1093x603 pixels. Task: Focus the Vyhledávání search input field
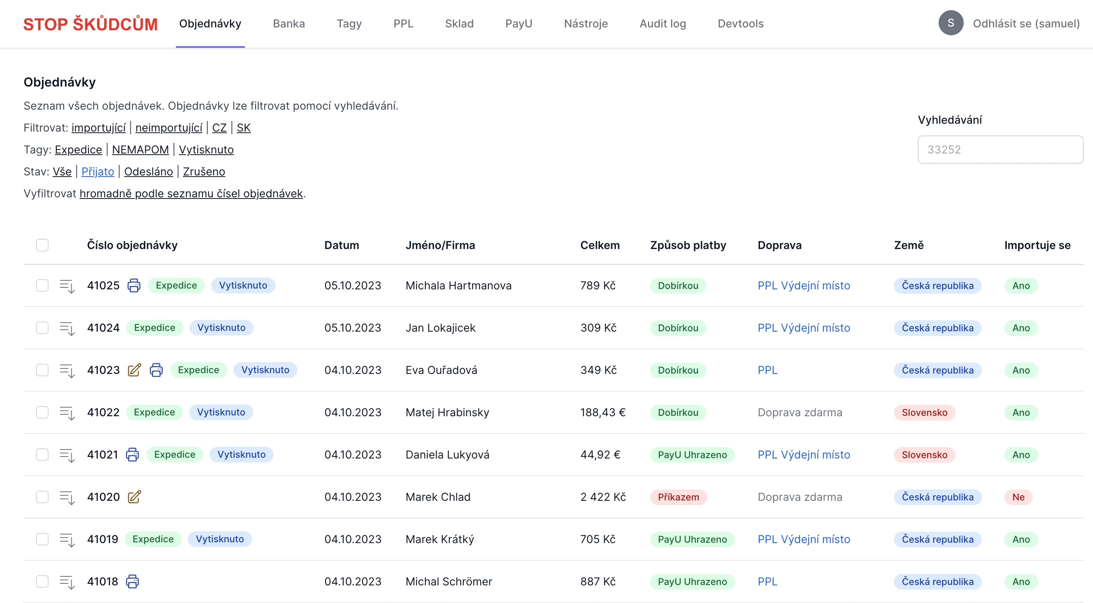tap(1000, 150)
